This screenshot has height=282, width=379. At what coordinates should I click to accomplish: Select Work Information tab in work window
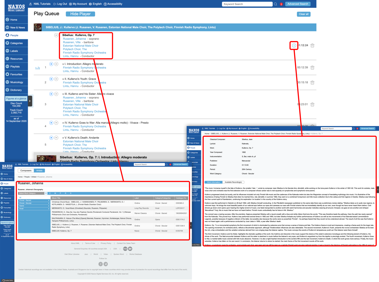click(214, 182)
